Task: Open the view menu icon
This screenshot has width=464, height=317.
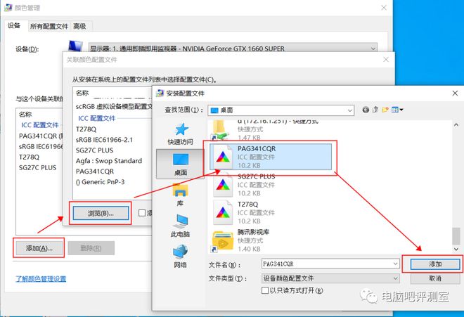Action: [397, 110]
